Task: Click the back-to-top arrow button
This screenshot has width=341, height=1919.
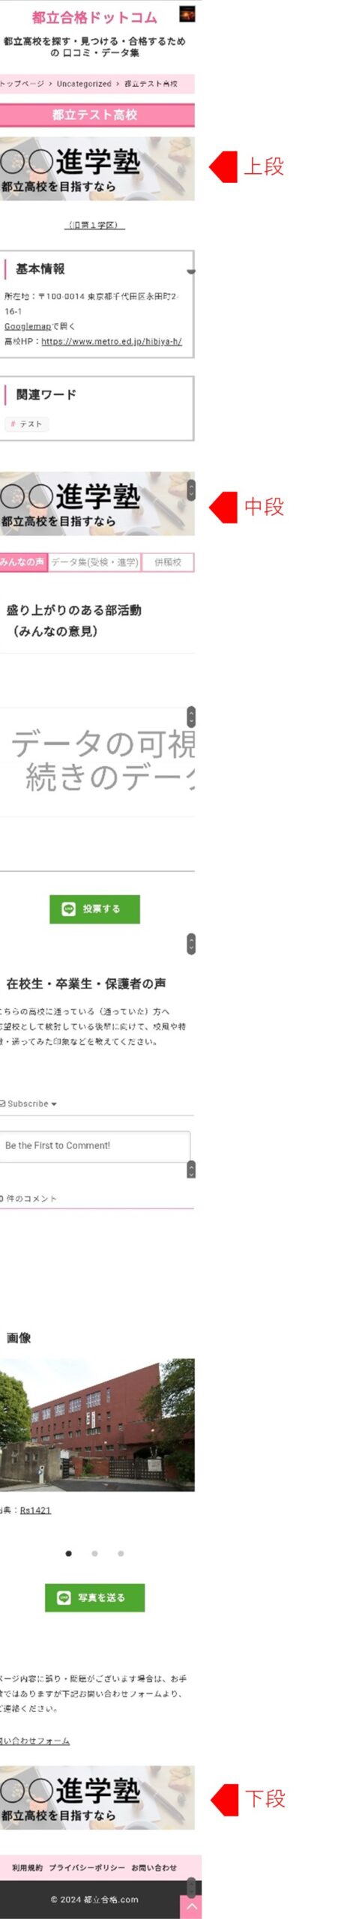Action: pos(191,1905)
